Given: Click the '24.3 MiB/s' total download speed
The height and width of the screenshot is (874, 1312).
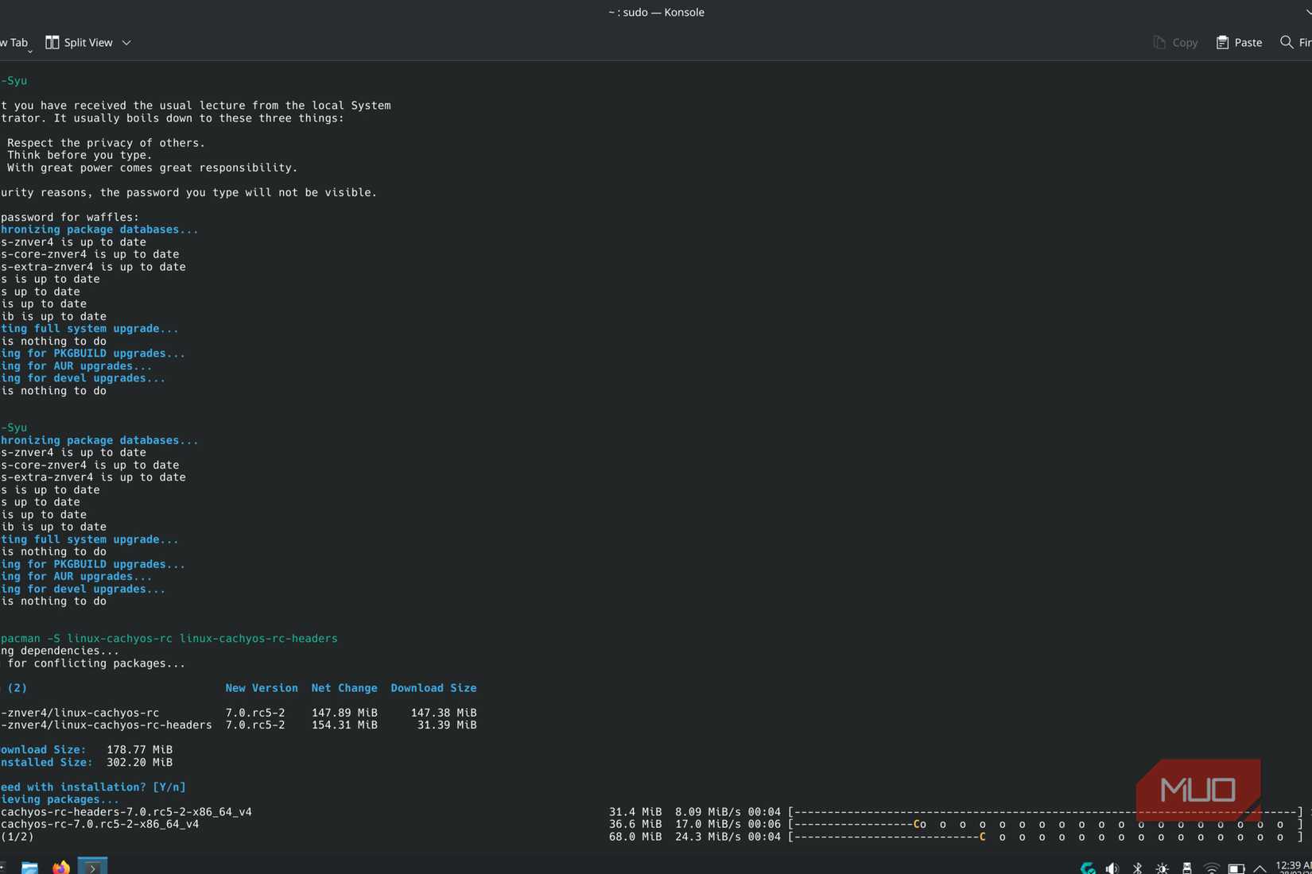Looking at the screenshot, I should point(708,837).
